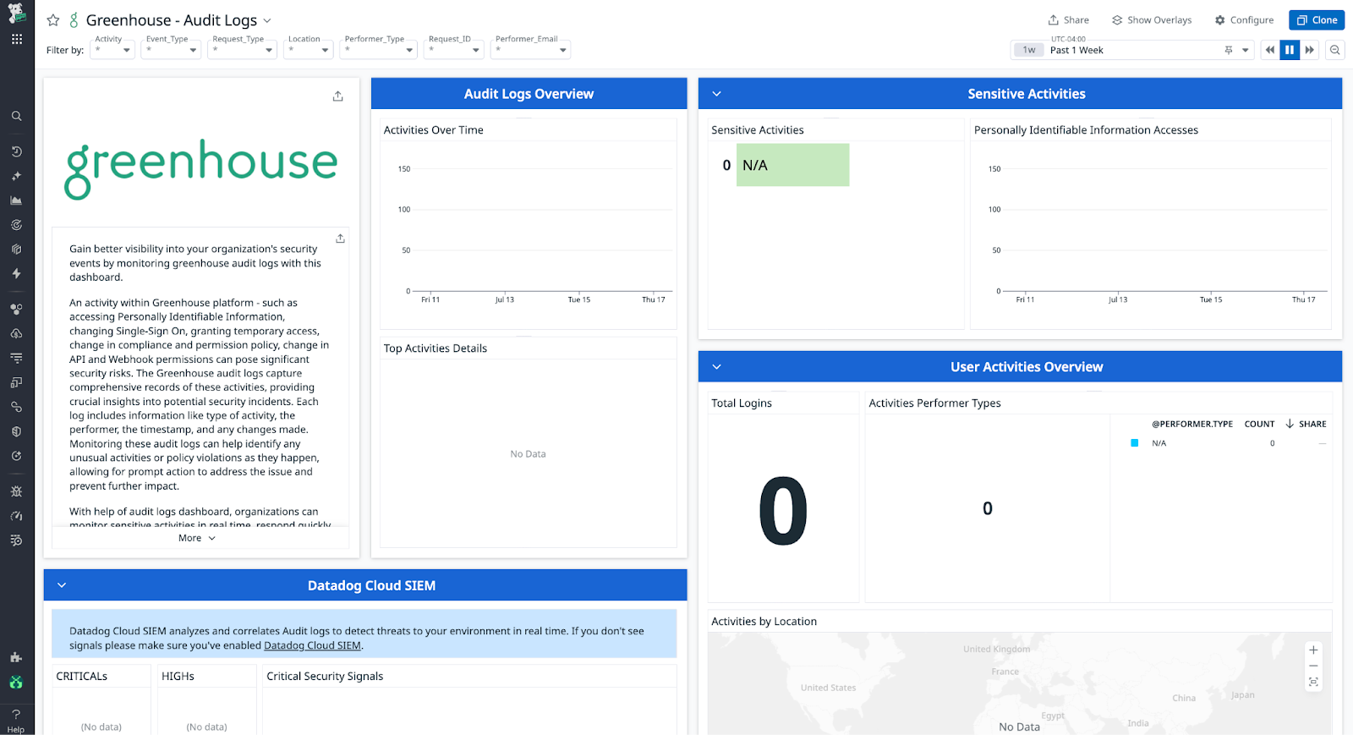
Task: Open the Performer_Email filter dropdown
Action: pyautogui.click(x=530, y=50)
